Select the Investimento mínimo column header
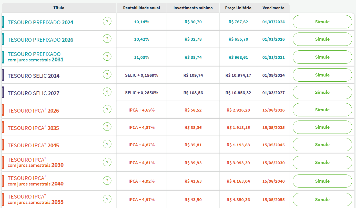This screenshot has height=208, width=356. tap(193, 8)
